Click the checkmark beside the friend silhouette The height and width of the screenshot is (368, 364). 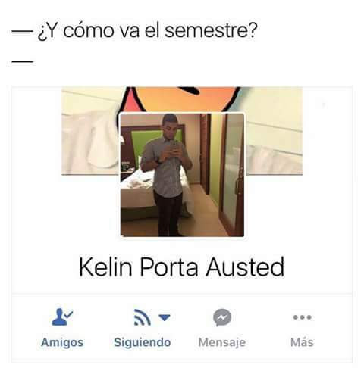coord(68,314)
